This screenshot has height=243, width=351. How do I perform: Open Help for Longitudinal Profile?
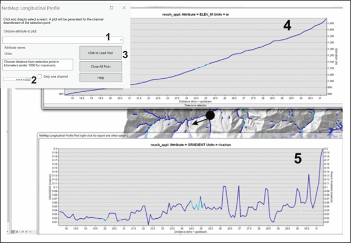pyautogui.click(x=100, y=77)
